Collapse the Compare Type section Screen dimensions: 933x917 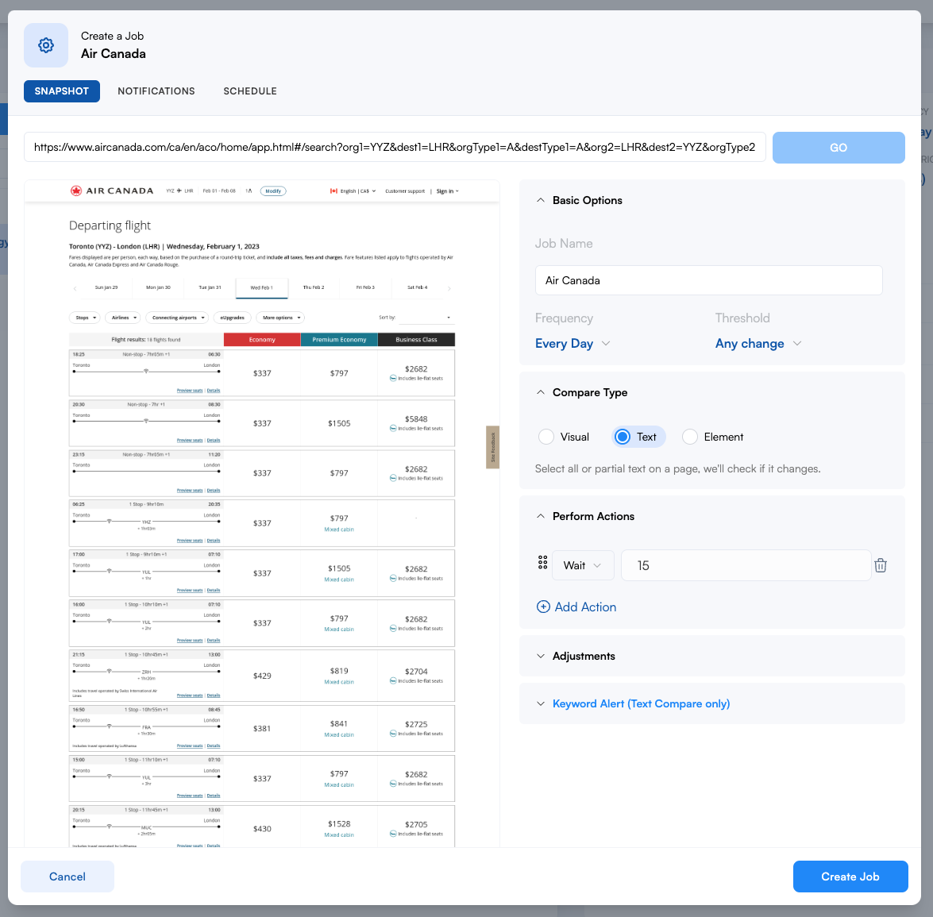(x=540, y=392)
